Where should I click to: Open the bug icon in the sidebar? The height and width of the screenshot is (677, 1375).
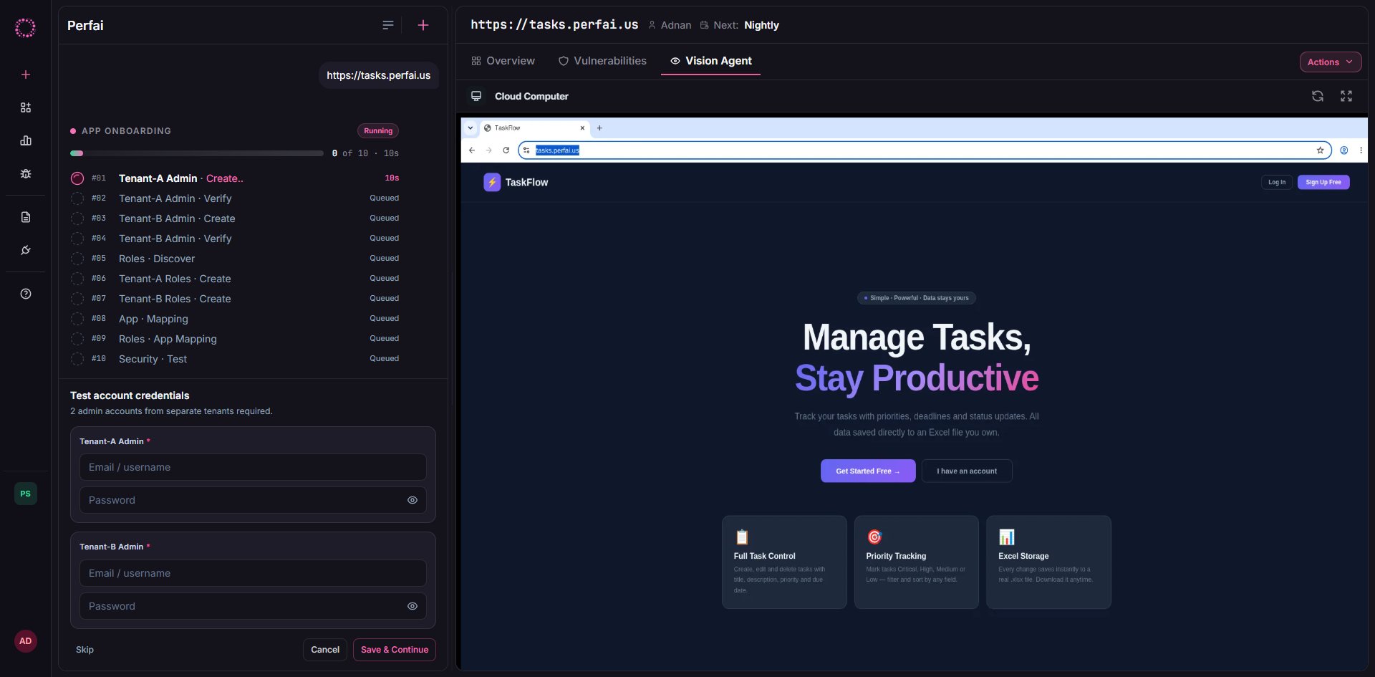[26, 174]
